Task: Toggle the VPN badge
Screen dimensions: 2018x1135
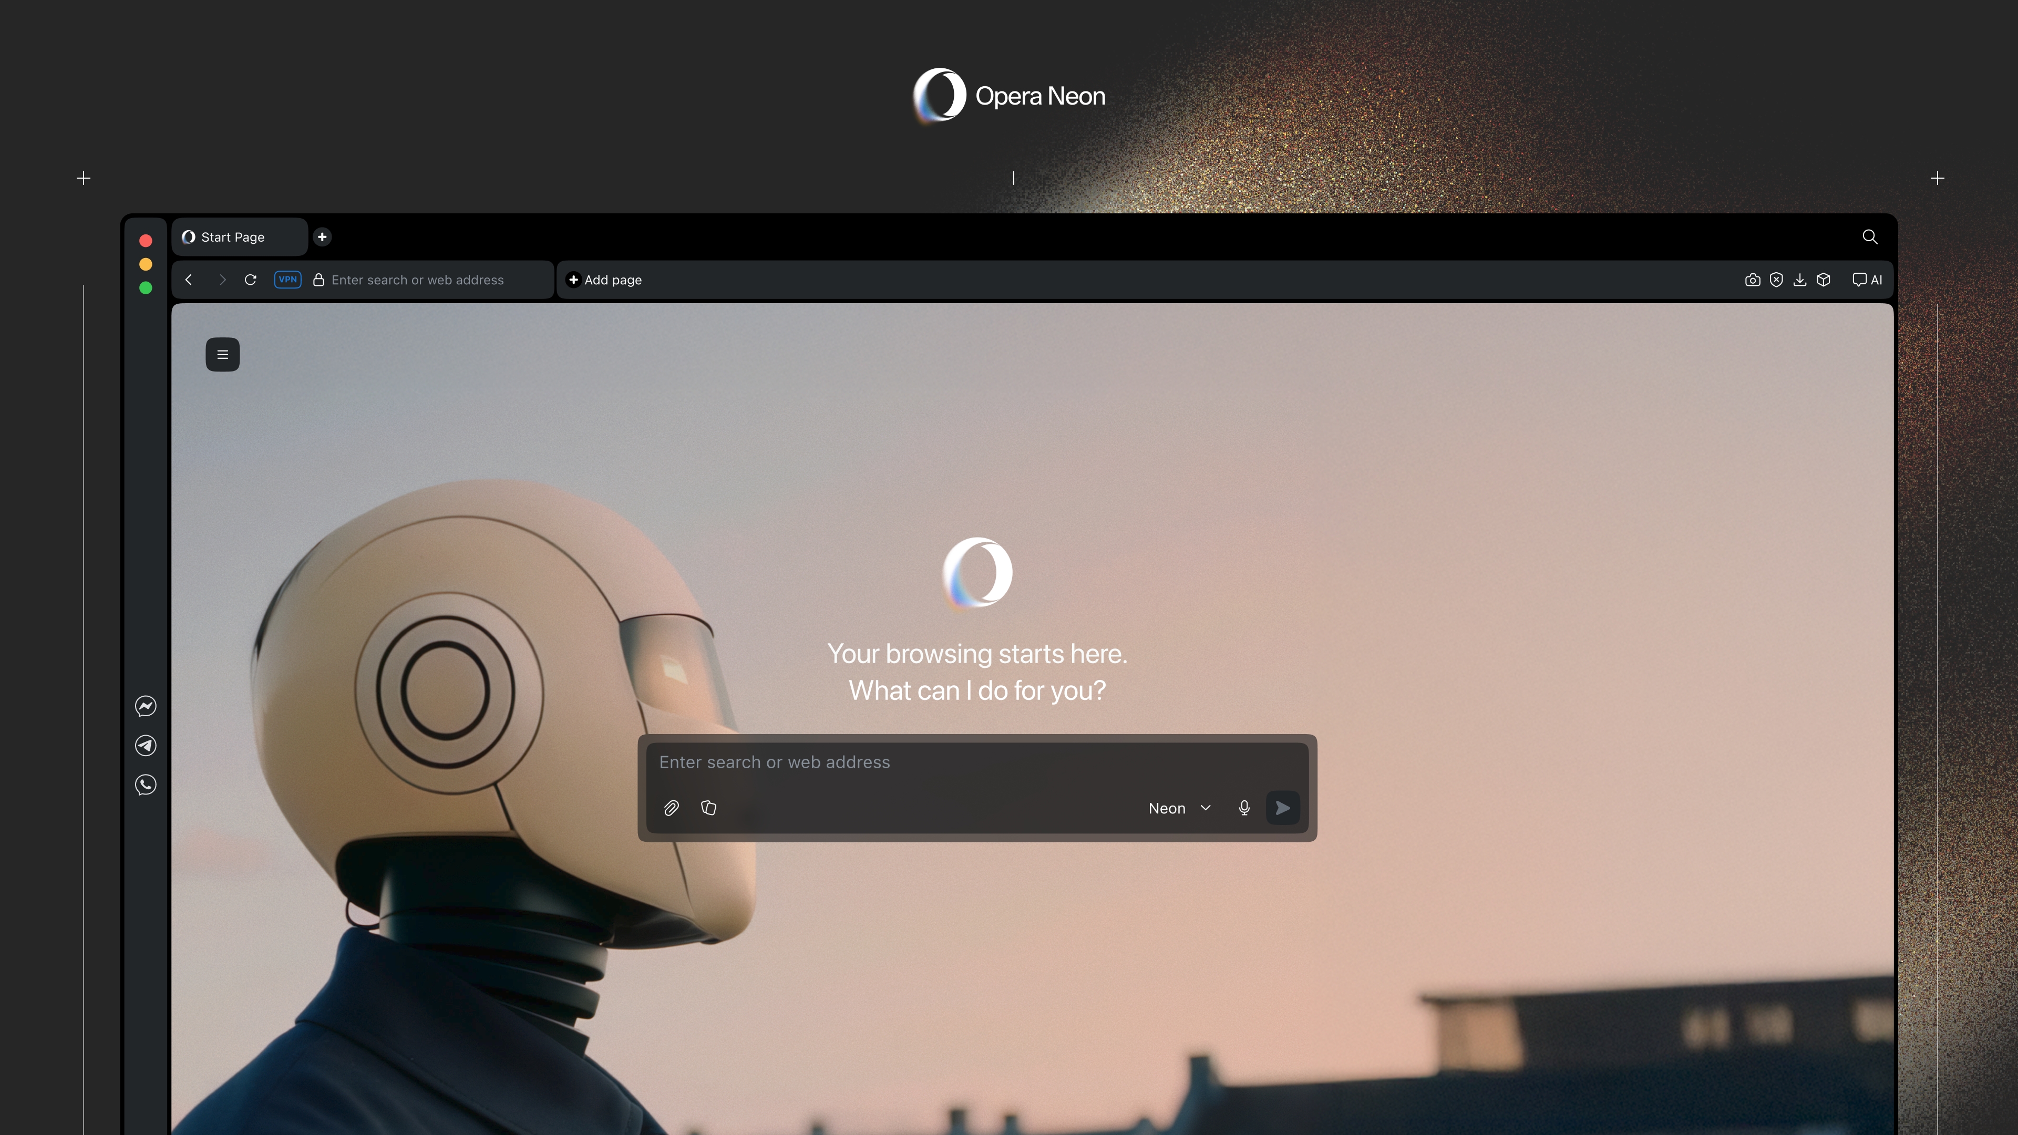Action: coord(287,280)
